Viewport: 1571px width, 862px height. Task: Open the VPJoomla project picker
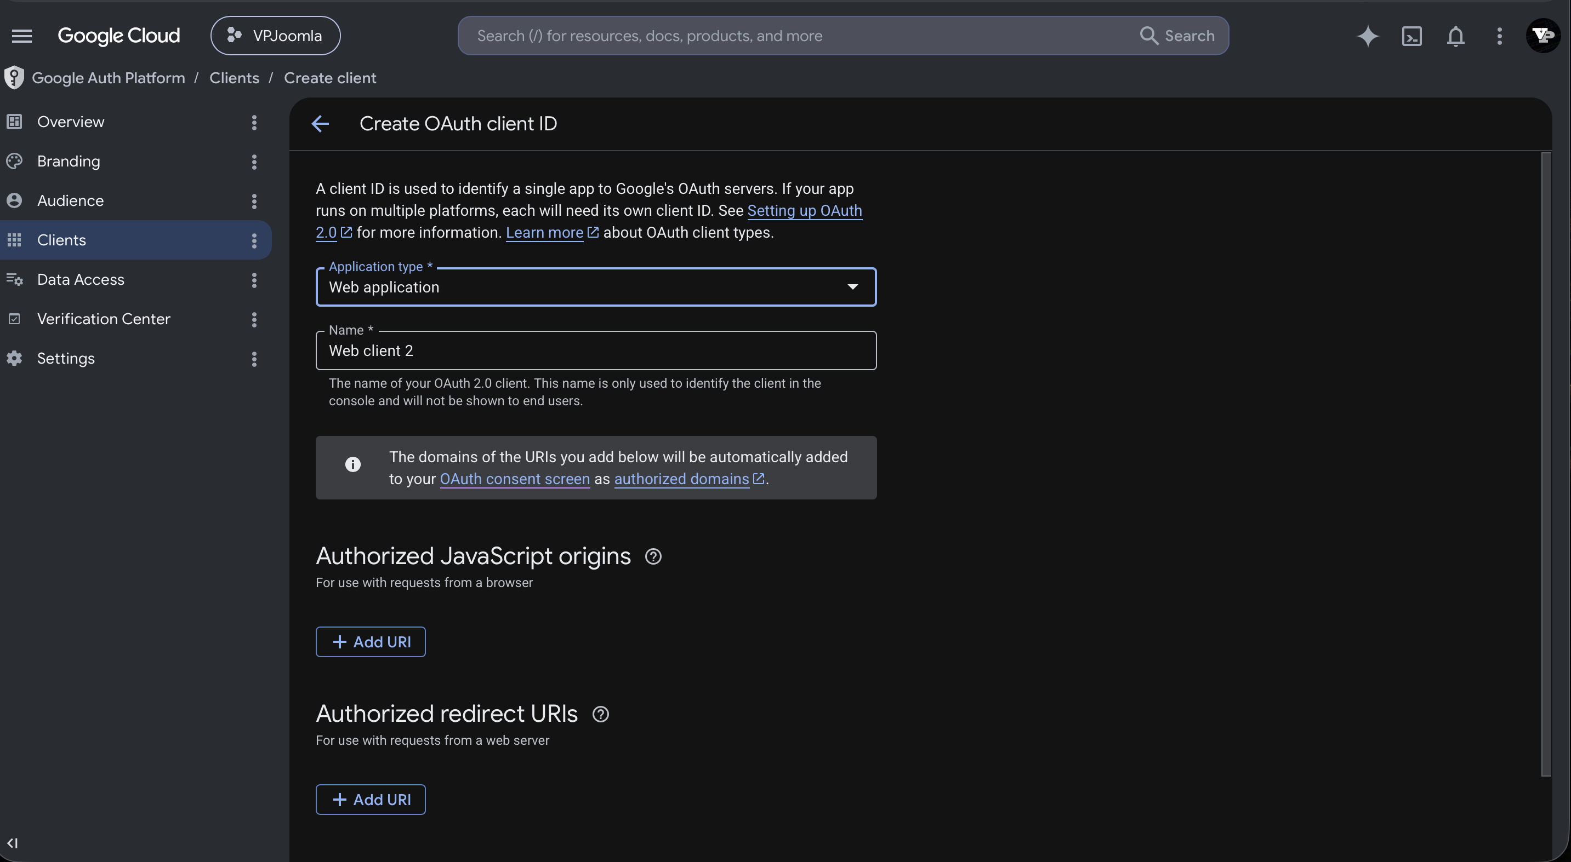275,36
